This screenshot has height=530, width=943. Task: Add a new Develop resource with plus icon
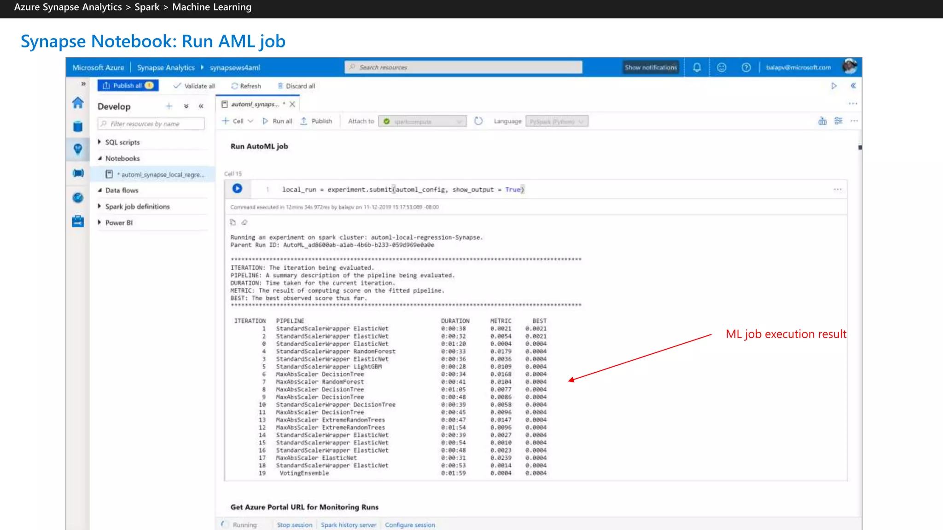(169, 106)
